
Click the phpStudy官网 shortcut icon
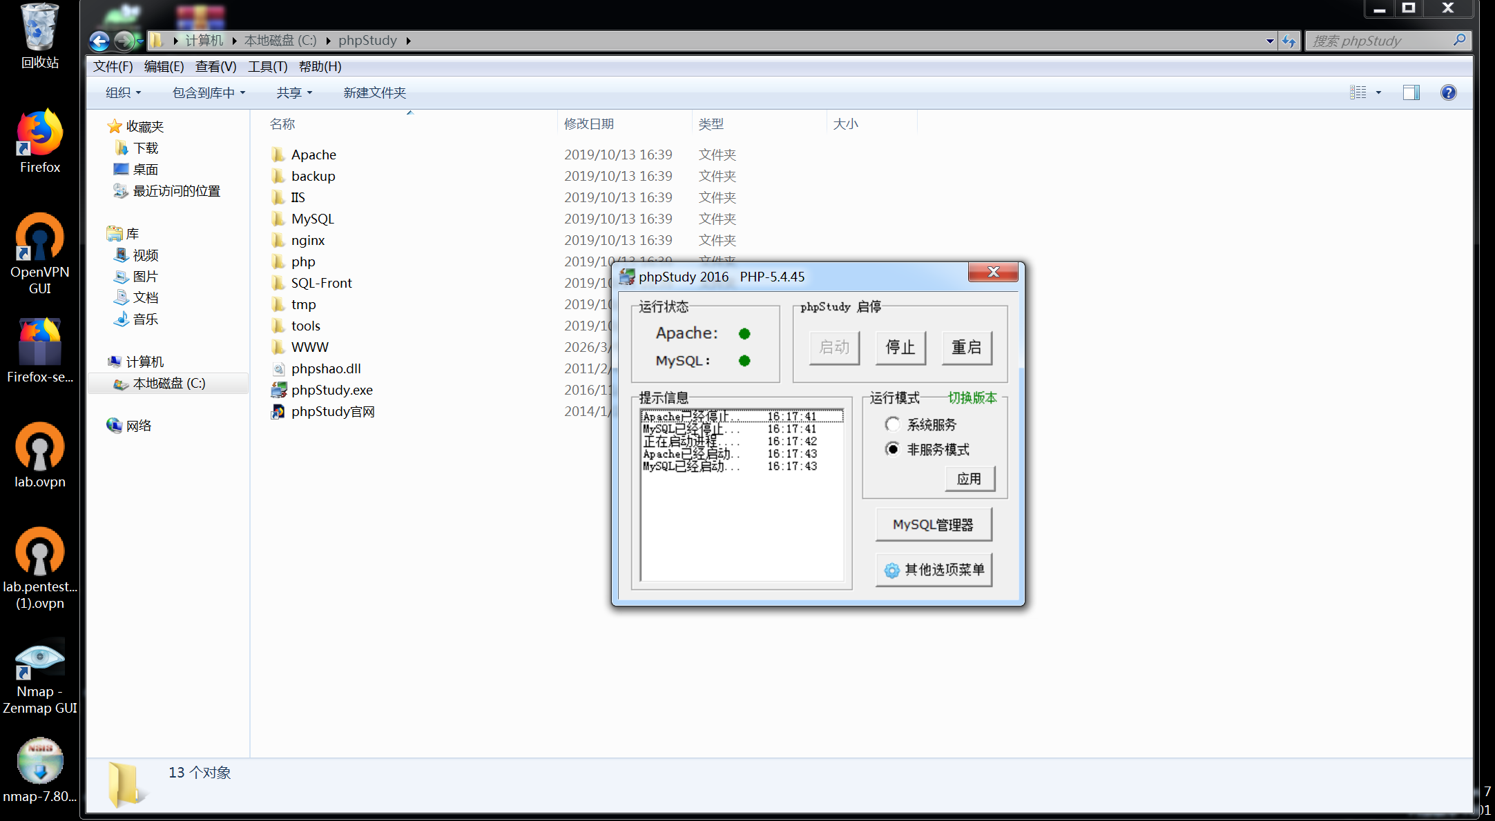[279, 411]
